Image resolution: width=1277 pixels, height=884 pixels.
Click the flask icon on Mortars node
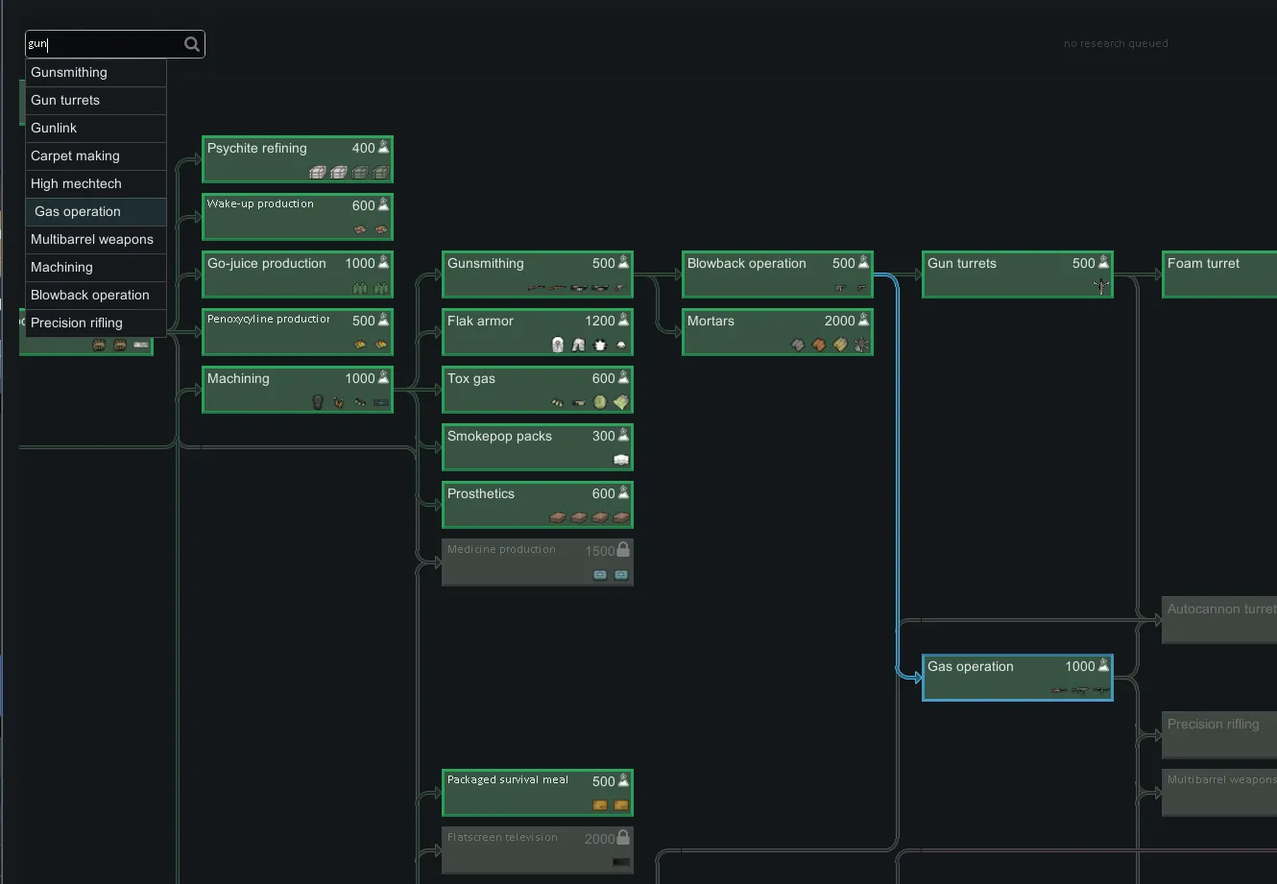pos(864,320)
